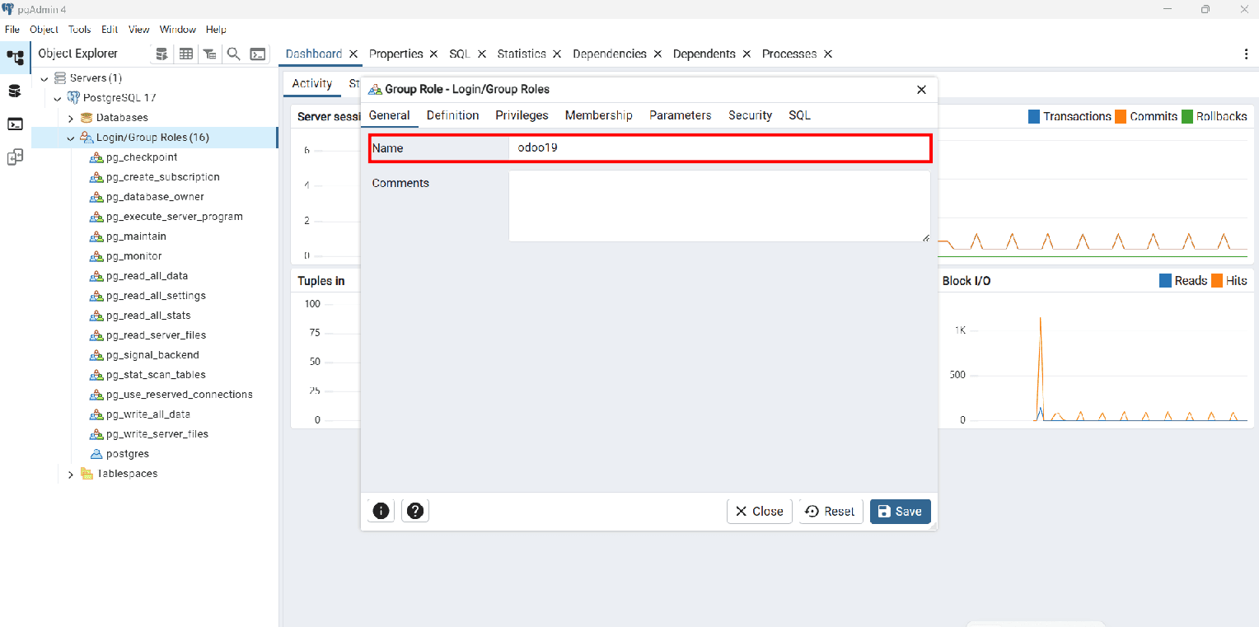Open the Window menu

click(177, 29)
